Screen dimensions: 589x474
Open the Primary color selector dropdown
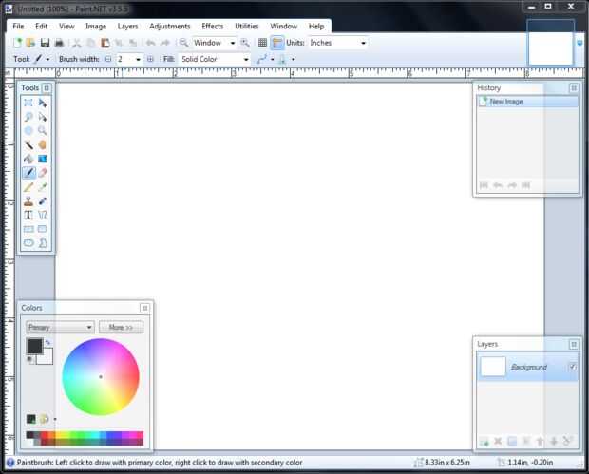click(x=60, y=327)
